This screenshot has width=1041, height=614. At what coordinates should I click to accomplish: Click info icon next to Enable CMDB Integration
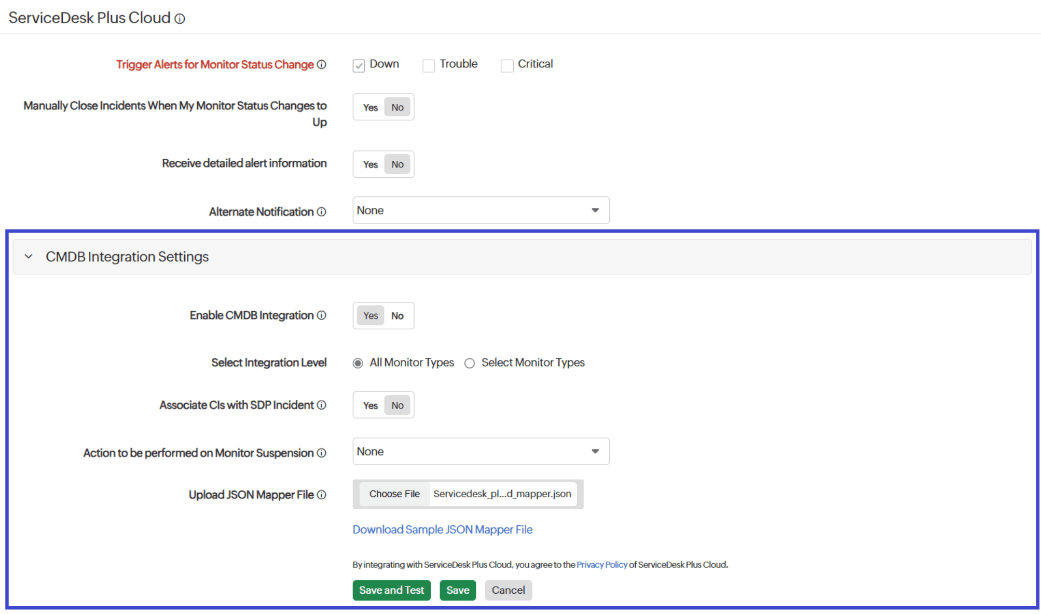[x=322, y=315]
